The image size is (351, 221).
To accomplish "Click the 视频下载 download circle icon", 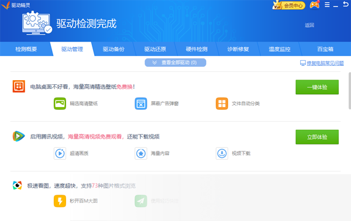I will tap(222, 153).
